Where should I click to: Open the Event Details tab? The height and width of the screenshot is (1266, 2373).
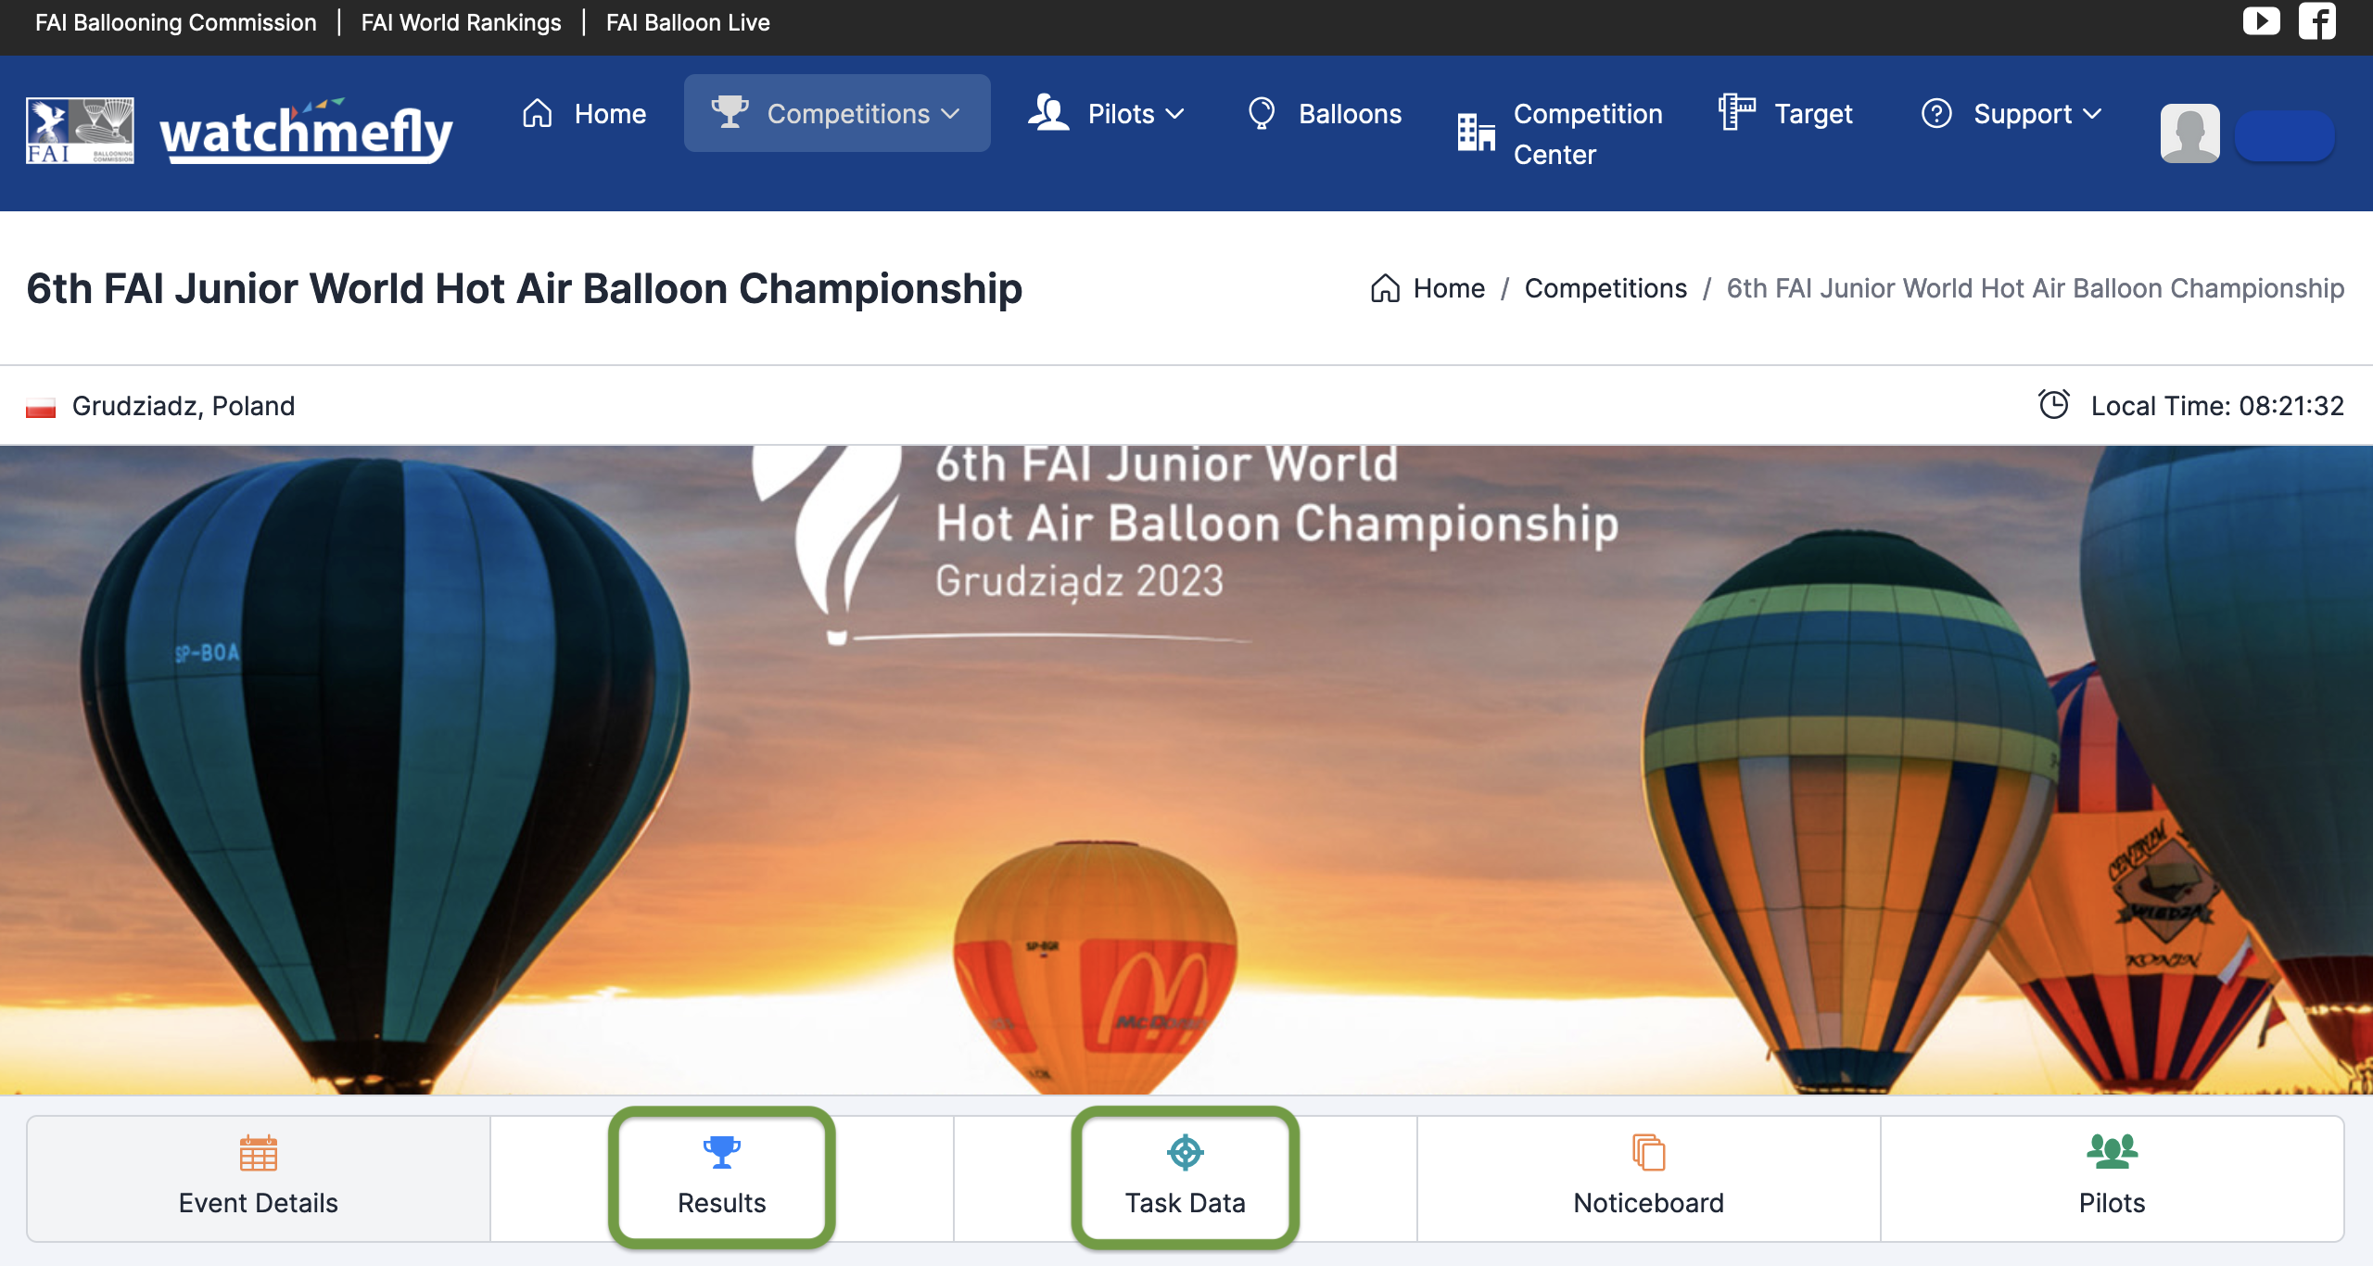tap(258, 1177)
